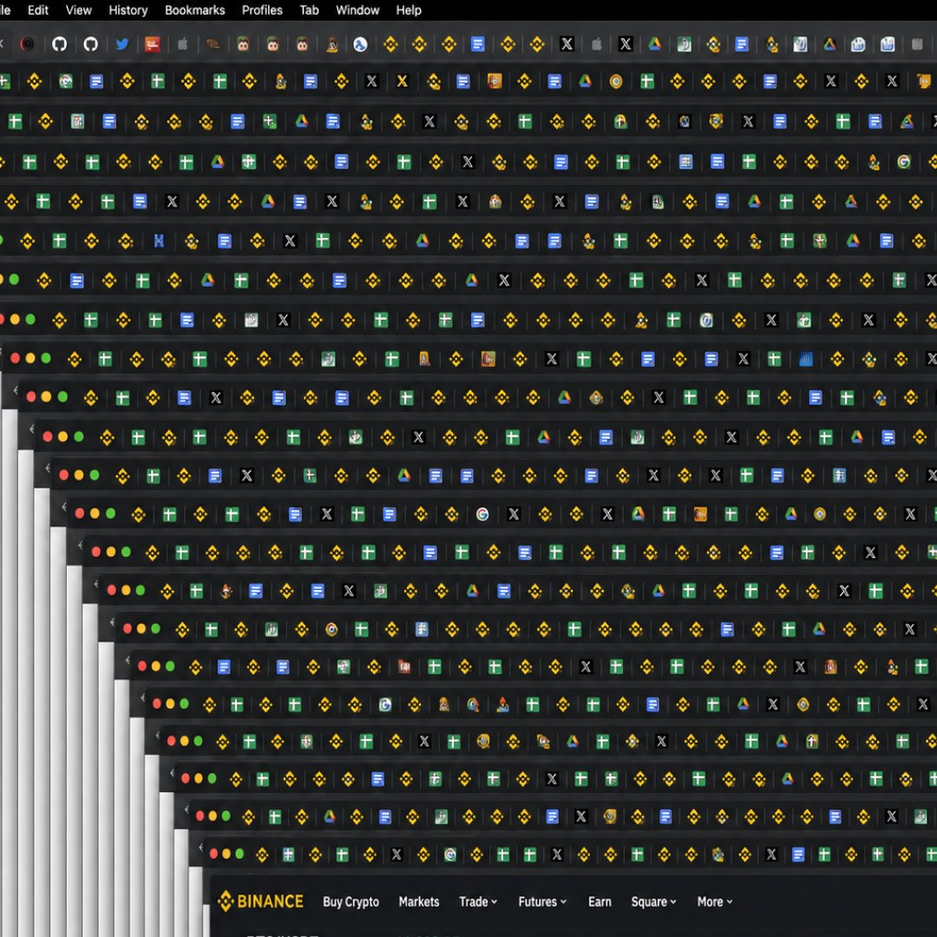Go to Binance Markets

tap(419, 901)
